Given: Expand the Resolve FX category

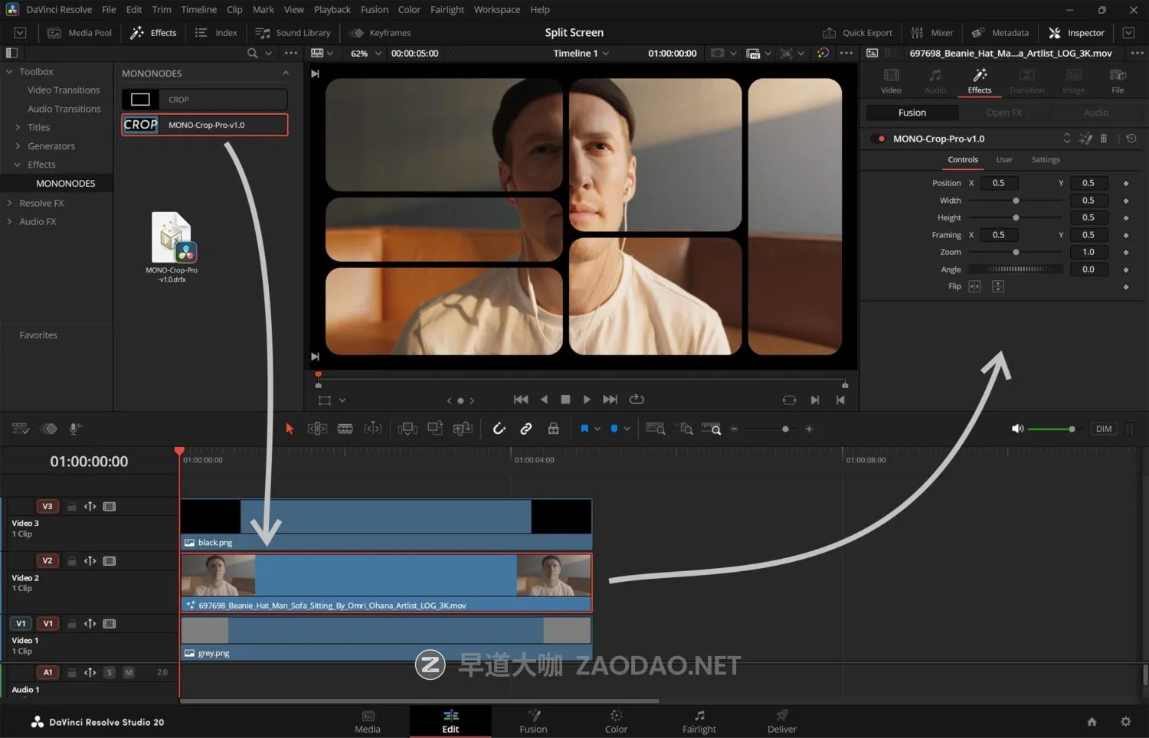Looking at the screenshot, I should [x=9, y=203].
